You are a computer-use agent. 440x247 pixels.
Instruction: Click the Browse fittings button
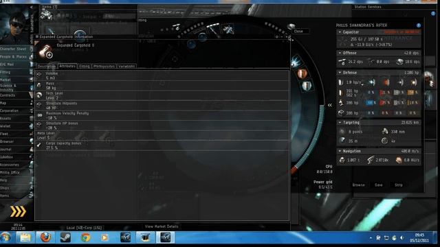click(358, 185)
